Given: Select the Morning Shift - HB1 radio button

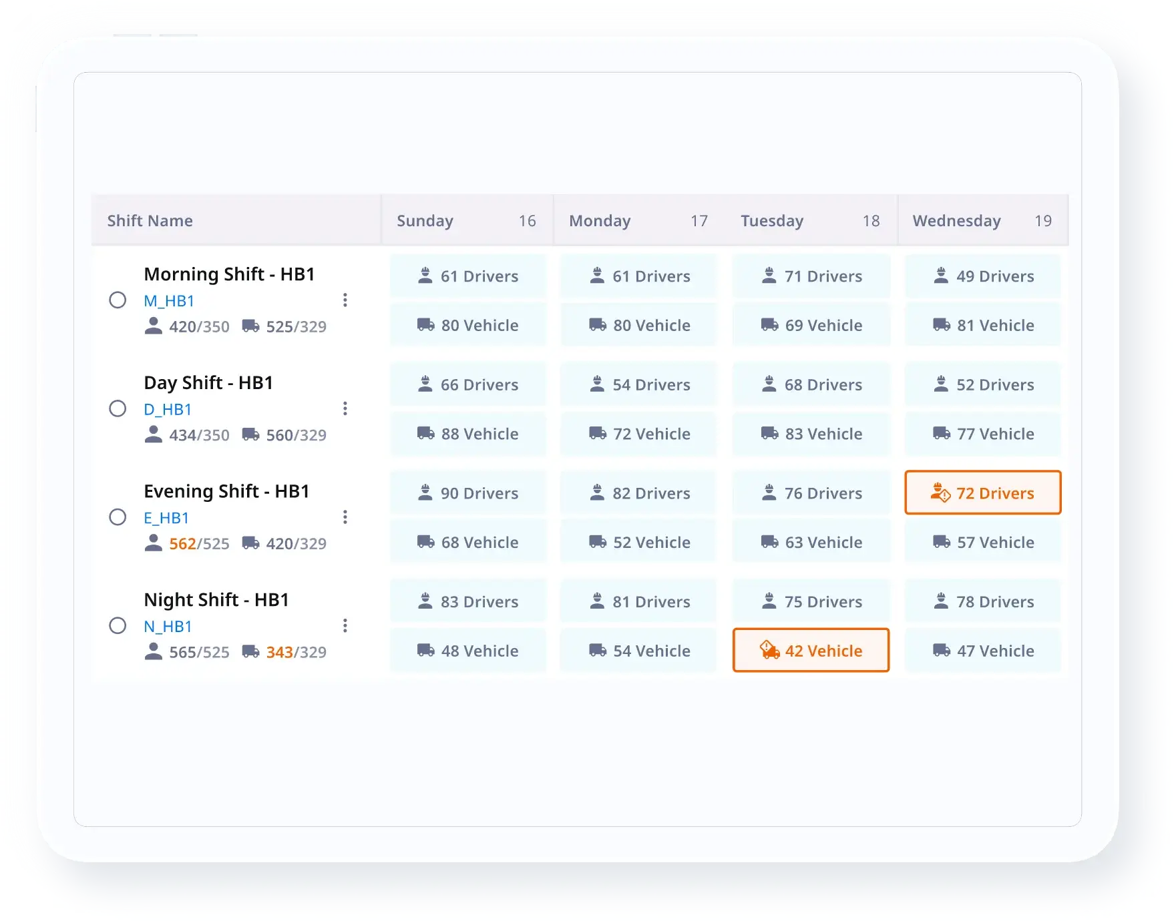Looking at the screenshot, I should tap(118, 300).
